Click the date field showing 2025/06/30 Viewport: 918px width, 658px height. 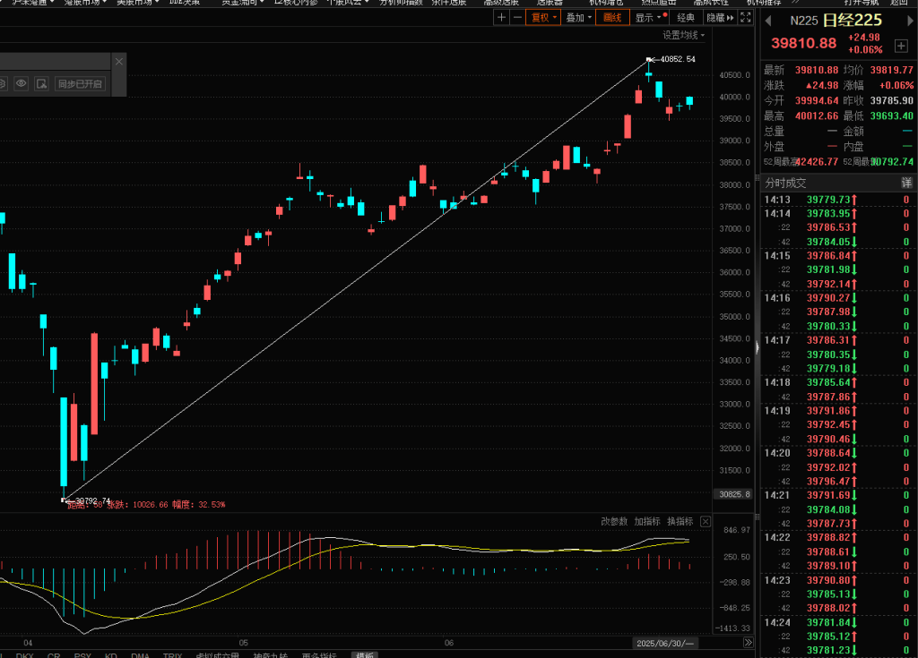click(x=664, y=643)
